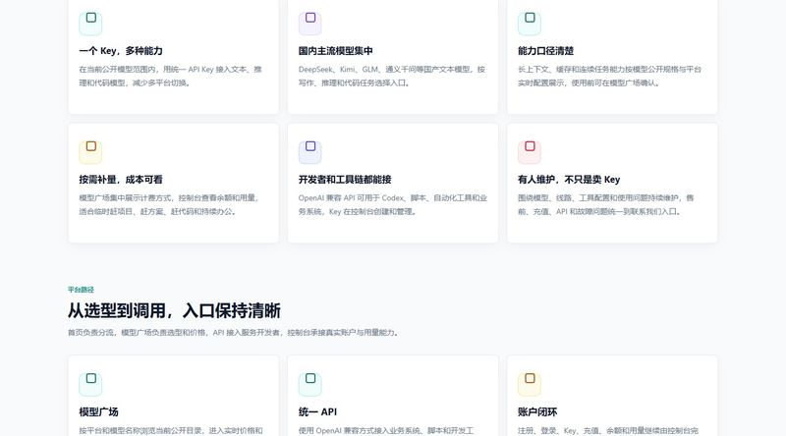Click the blue icon above 开发者和工具链都能接
The image size is (786, 436).
[310, 152]
